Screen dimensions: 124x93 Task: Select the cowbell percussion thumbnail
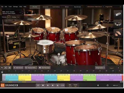pos(118,14)
